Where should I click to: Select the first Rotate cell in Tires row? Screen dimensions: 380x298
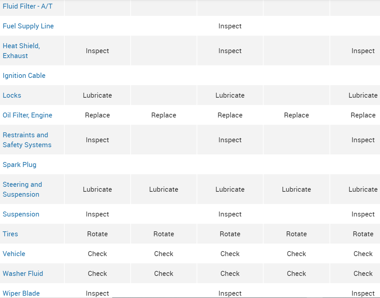[x=97, y=234]
